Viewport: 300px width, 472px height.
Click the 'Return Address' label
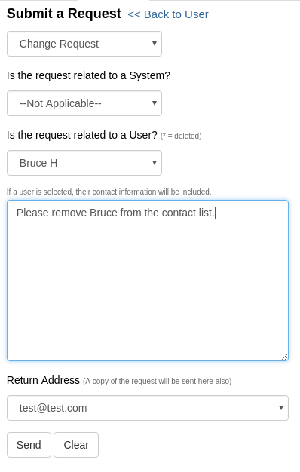[x=43, y=380]
